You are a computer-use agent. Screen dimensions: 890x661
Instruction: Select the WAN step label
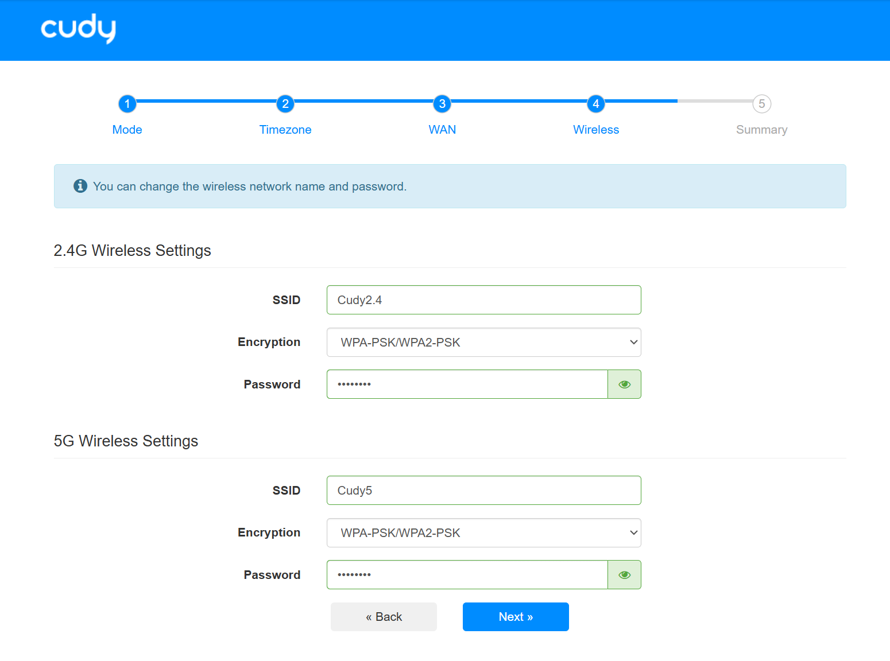[442, 130]
